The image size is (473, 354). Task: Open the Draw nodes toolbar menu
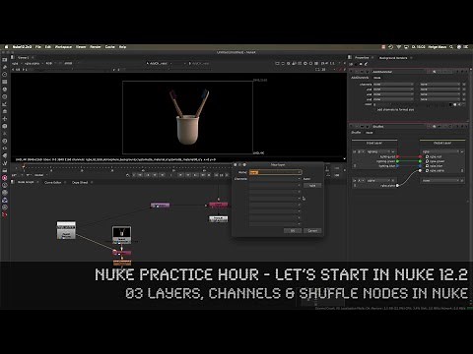(x=5, y=67)
